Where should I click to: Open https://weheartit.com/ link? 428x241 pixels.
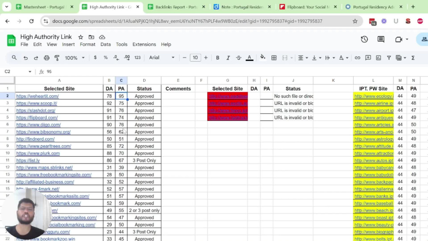coord(37,96)
